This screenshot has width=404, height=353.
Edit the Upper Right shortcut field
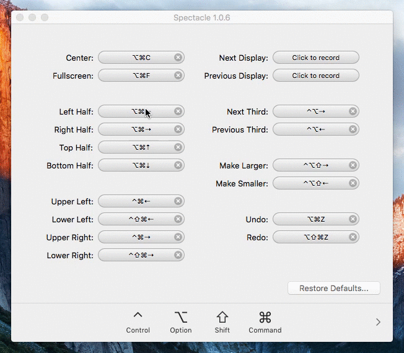pos(141,237)
